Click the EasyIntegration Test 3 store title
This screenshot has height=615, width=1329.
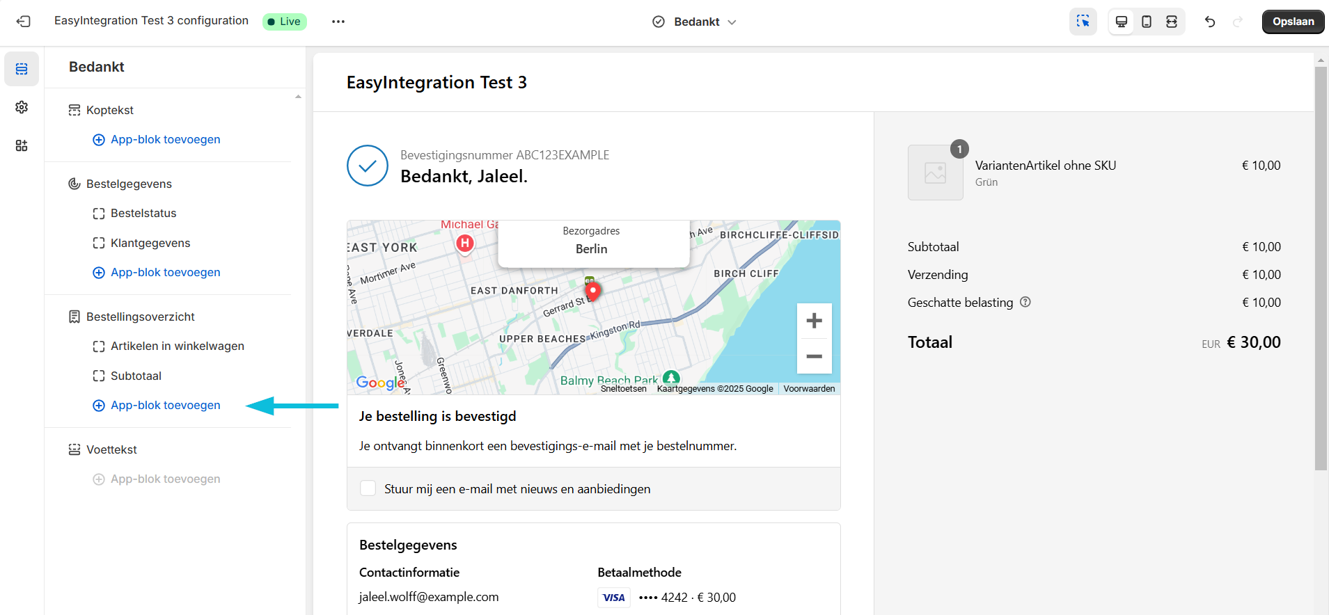(x=437, y=83)
